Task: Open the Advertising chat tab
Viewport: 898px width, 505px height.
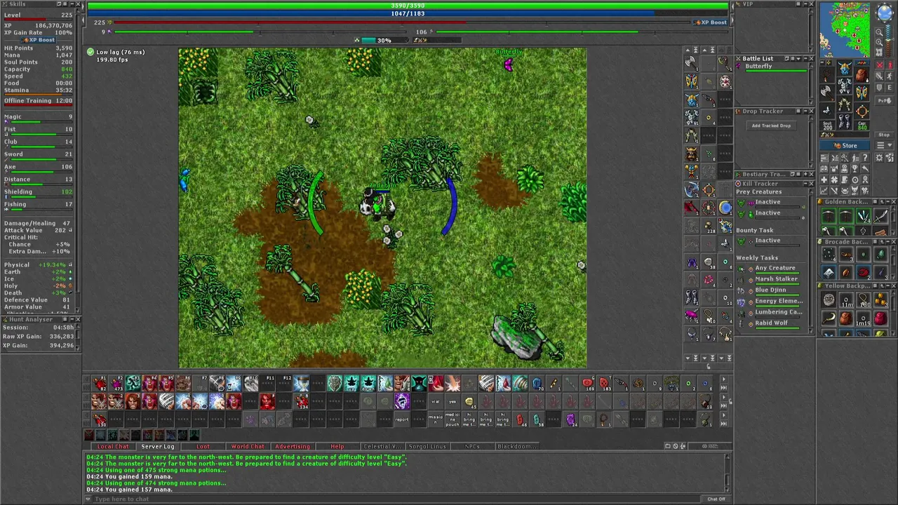Action: [293, 446]
